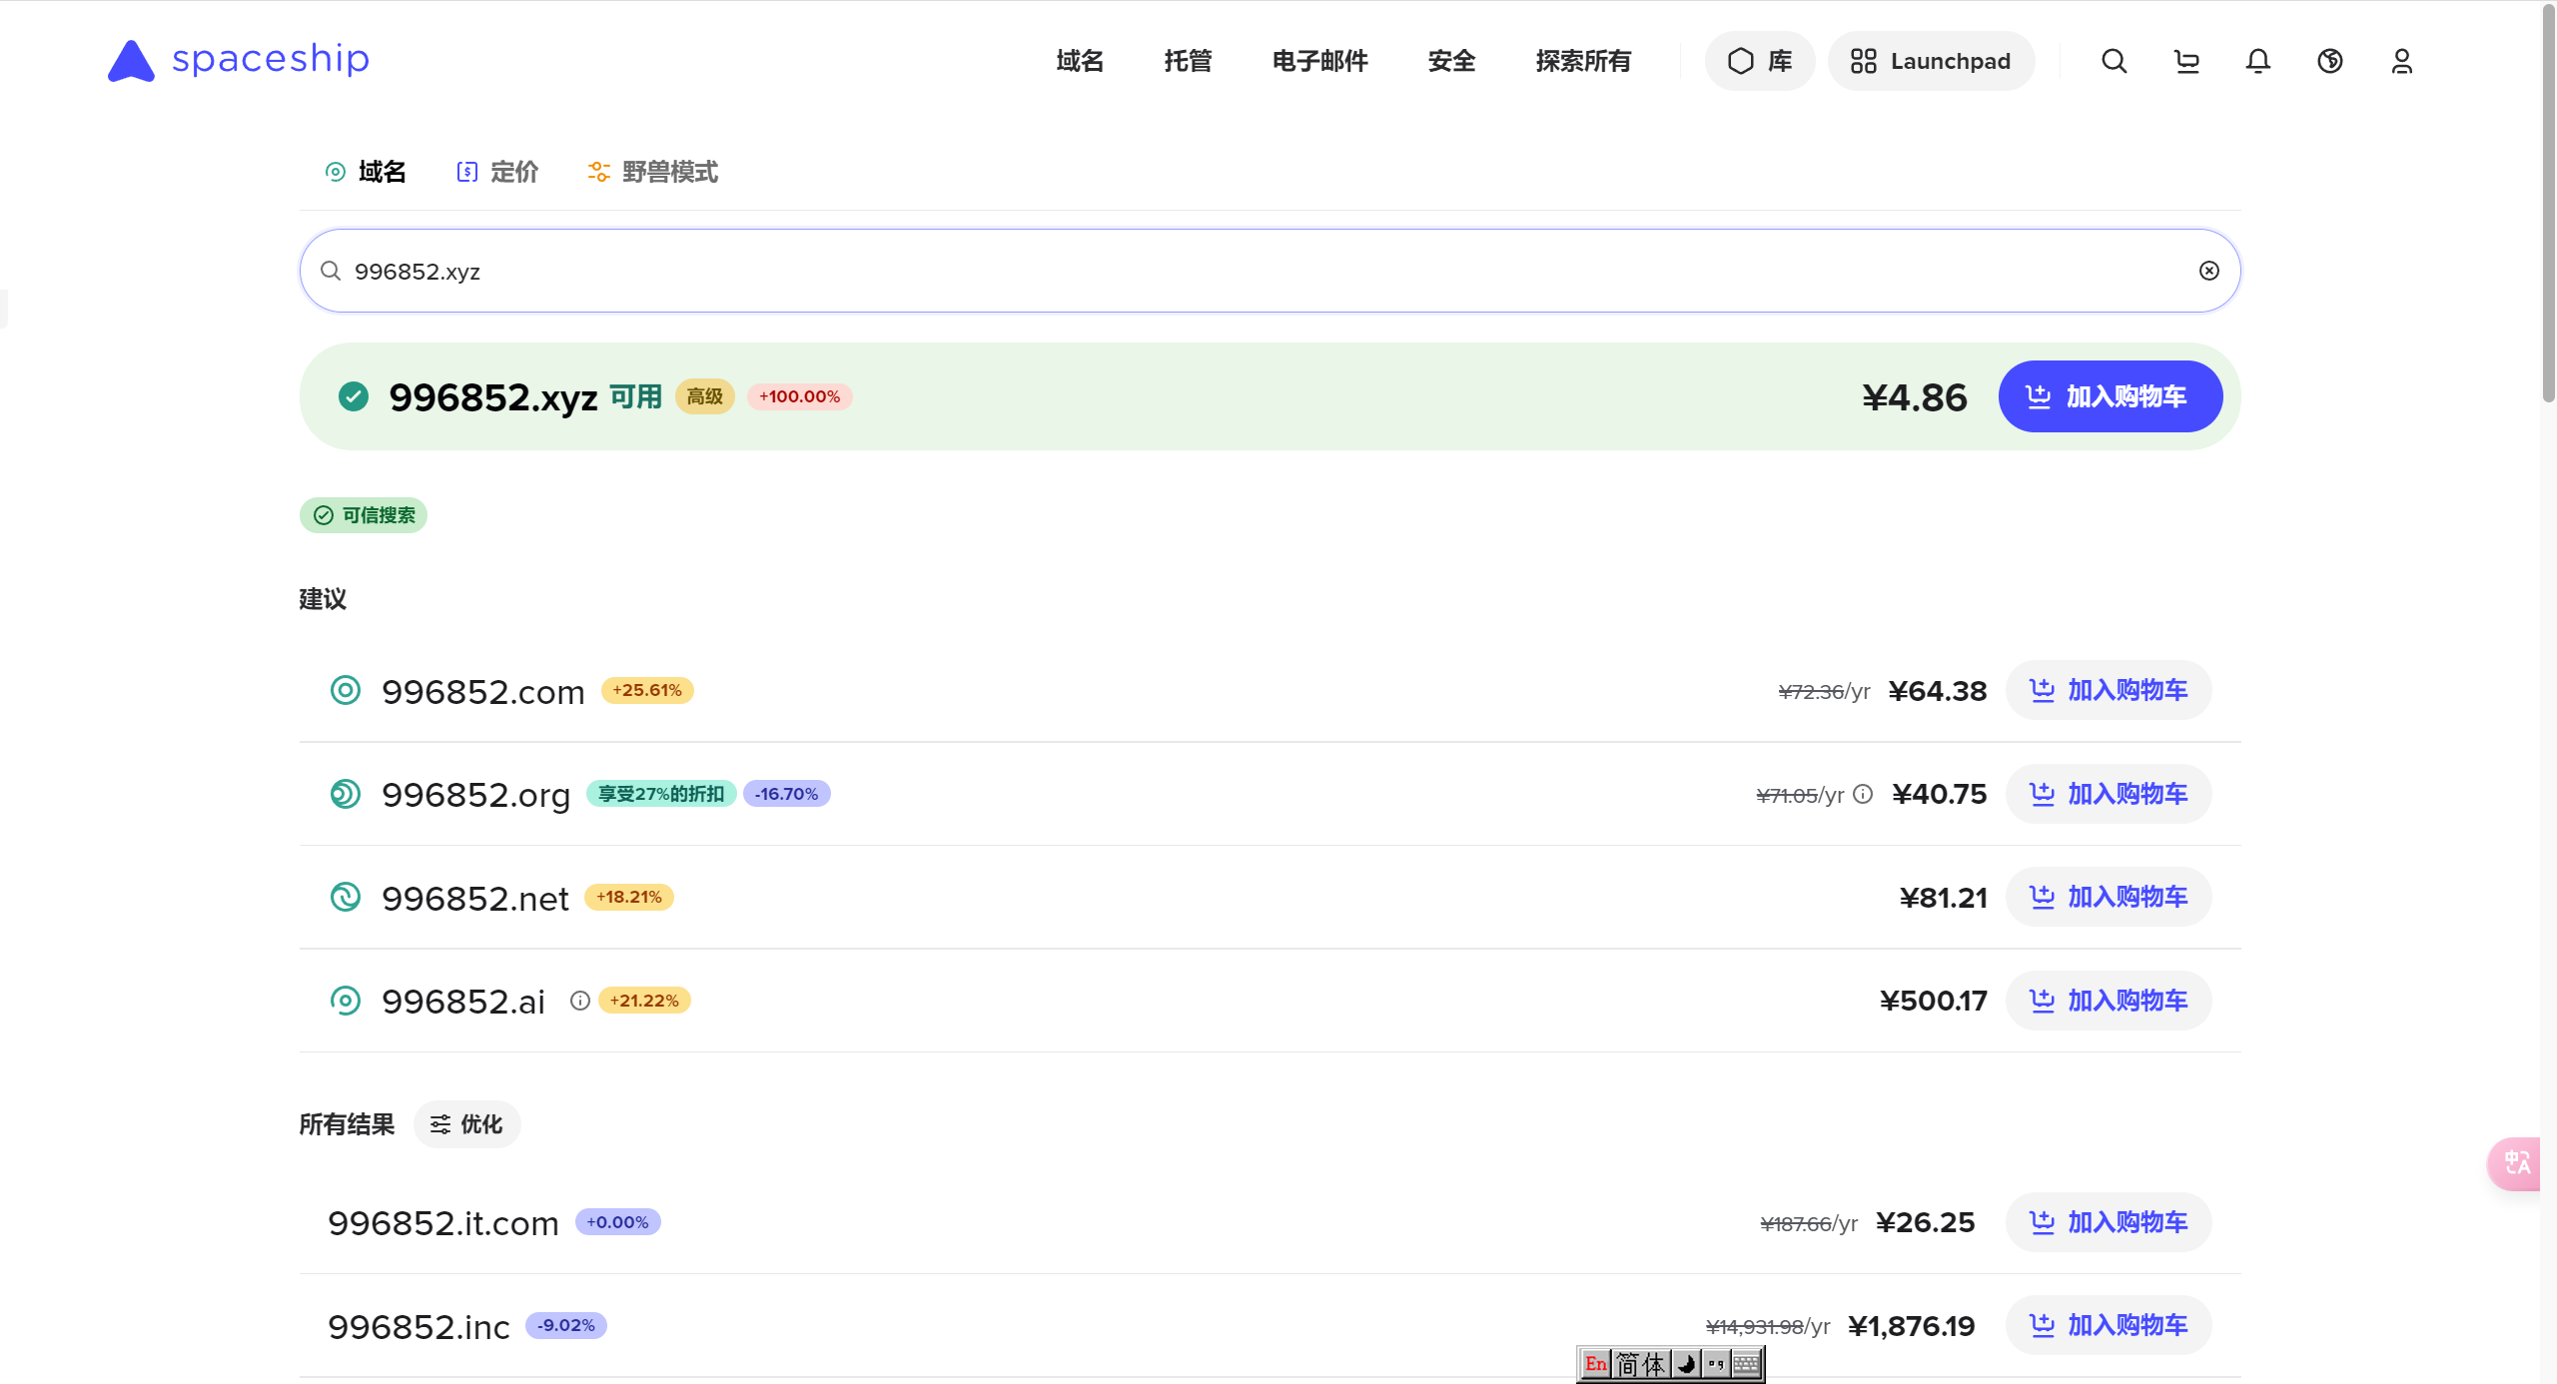The height and width of the screenshot is (1384, 2557).
Task: Add 996852.xyz to cart
Action: (x=2110, y=396)
